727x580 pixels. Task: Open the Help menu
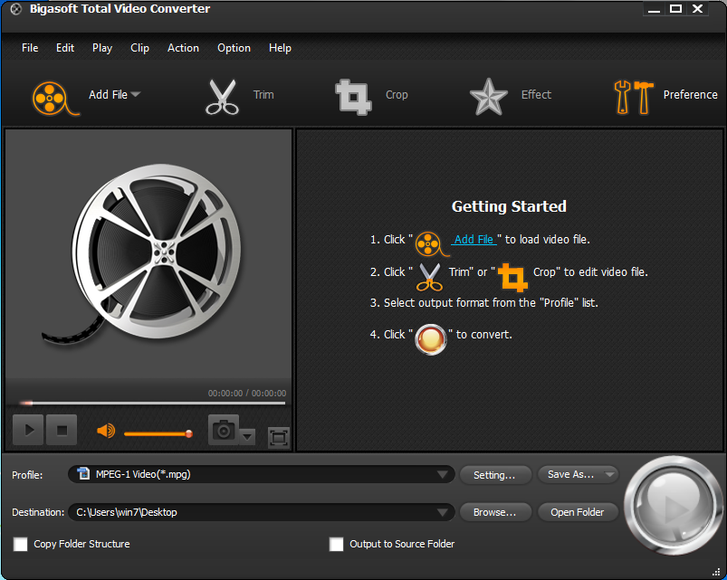[280, 48]
